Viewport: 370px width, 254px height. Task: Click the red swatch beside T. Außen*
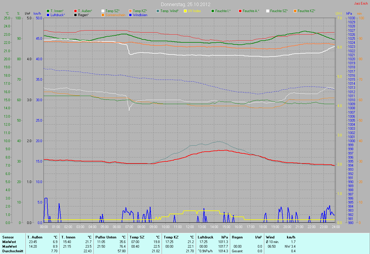(76, 11)
